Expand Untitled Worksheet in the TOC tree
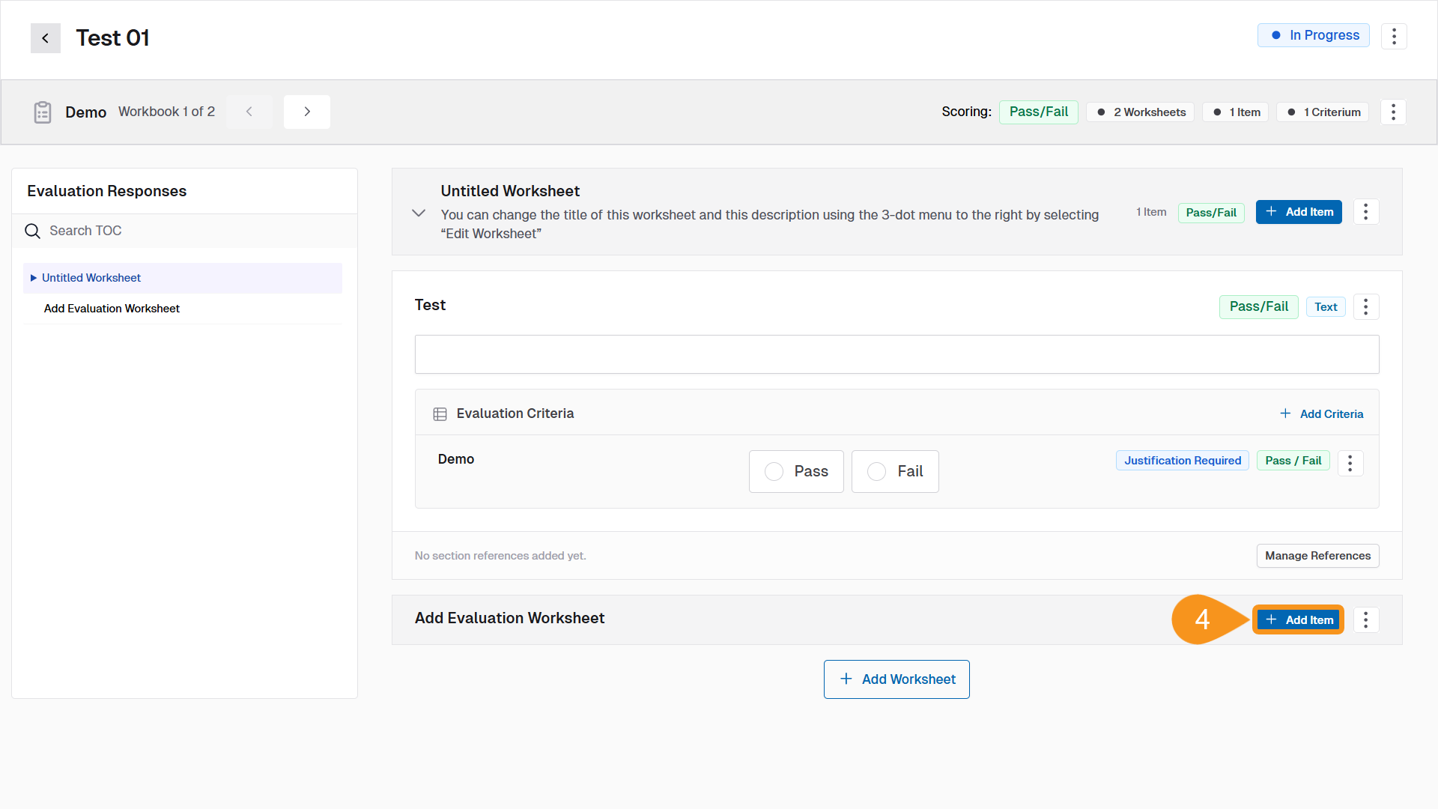The image size is (1438, 809). point(34,278)
